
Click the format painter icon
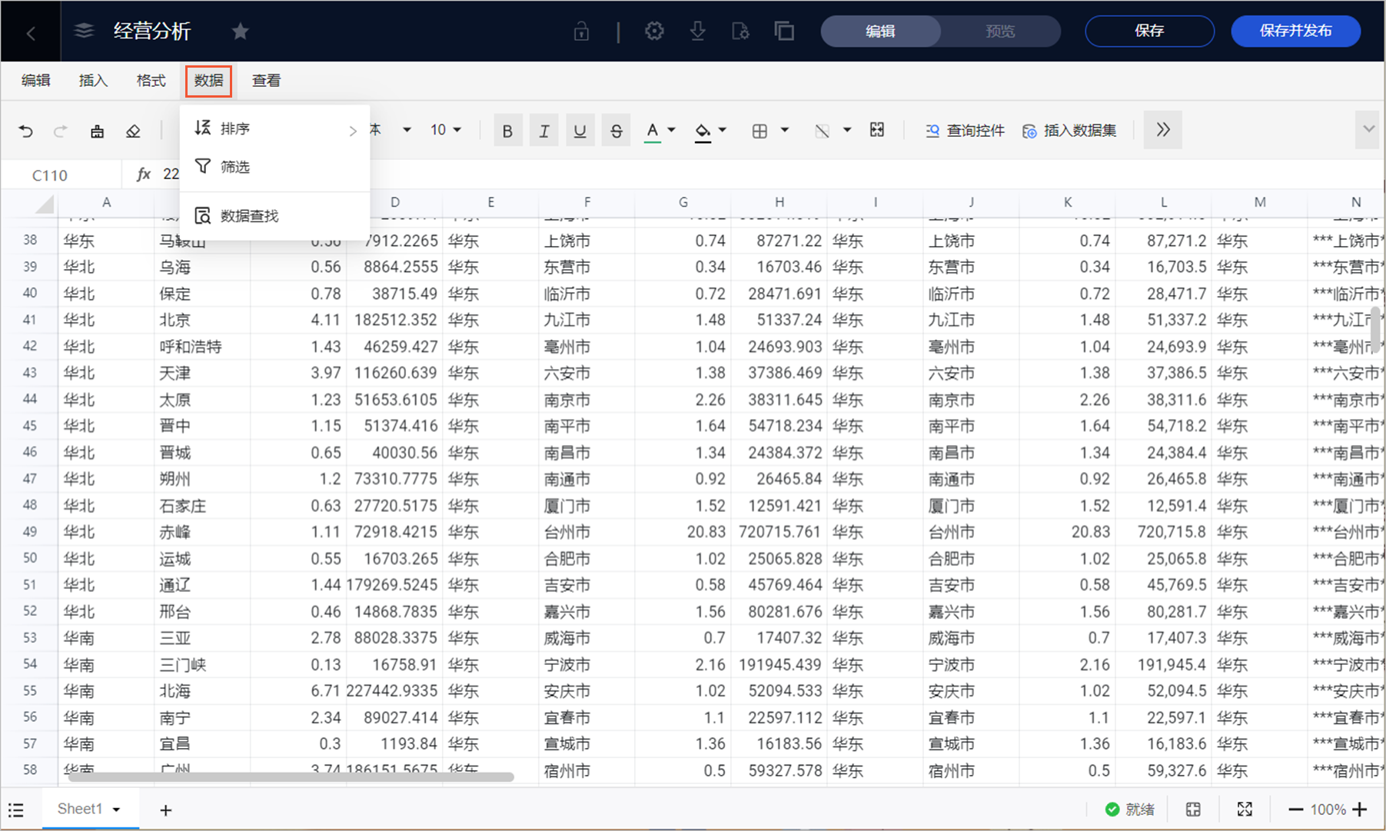pos(97,131)
